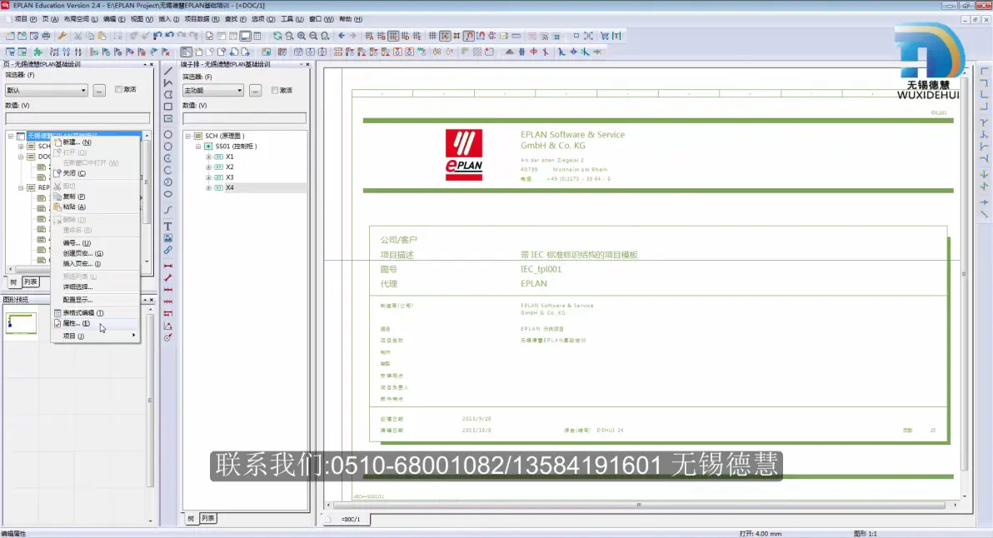Open the 项目 (P) menu in the menu bar
Image resolution: width=993 pixels, height=538 pixels.
pyautogui.click(x=25, y=19)
